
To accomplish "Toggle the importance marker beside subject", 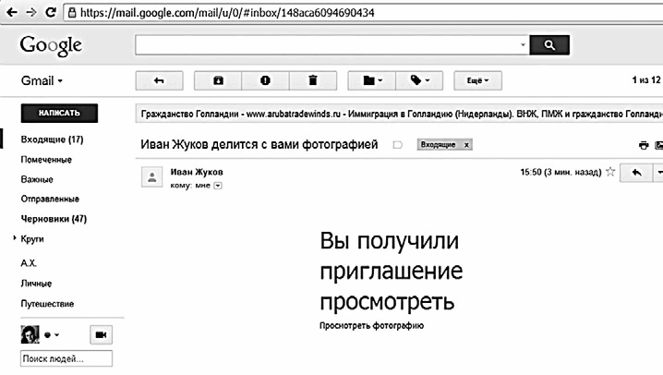I will [397, 145].
